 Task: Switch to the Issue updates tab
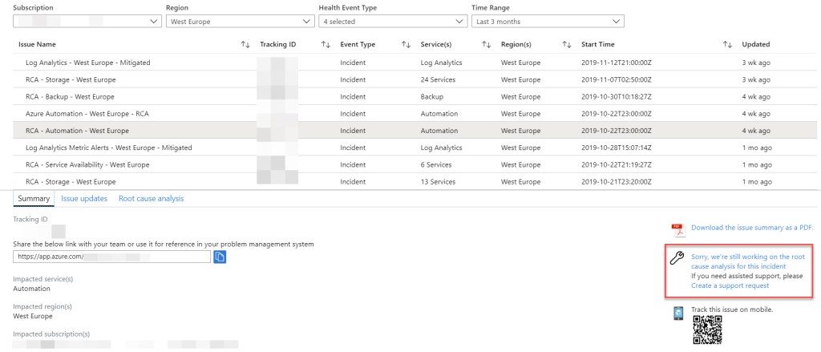tap(84, 198)
